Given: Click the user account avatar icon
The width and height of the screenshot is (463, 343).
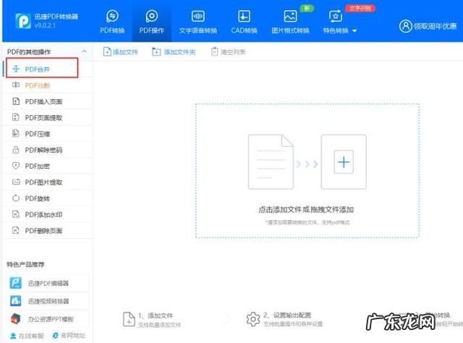Looking at the screenshot, I should (405, 26).
